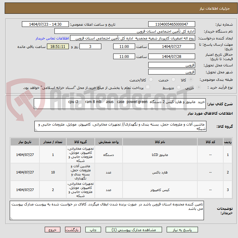
Task: Click the response deadline date 1404/07/27 field
Action: coord(171,47)
